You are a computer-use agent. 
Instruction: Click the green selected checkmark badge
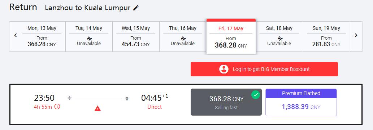click(x=256, y=95)
